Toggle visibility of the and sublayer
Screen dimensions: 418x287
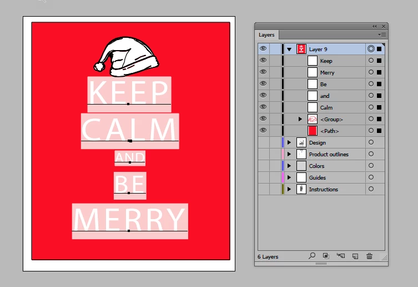coord(263,95)
